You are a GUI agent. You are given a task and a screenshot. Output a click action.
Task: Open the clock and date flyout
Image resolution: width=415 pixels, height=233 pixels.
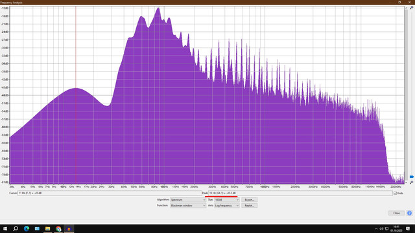(x=396, y=228)
